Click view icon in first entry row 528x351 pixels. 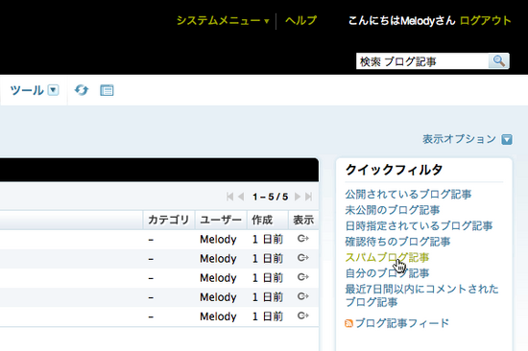[303, 239]
